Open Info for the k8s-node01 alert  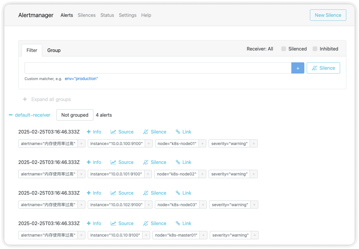(x=94, y=132)
